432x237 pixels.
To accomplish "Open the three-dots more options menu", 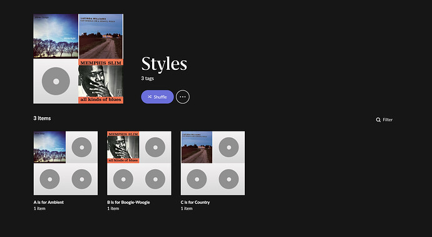I will (x=183, y=97).
